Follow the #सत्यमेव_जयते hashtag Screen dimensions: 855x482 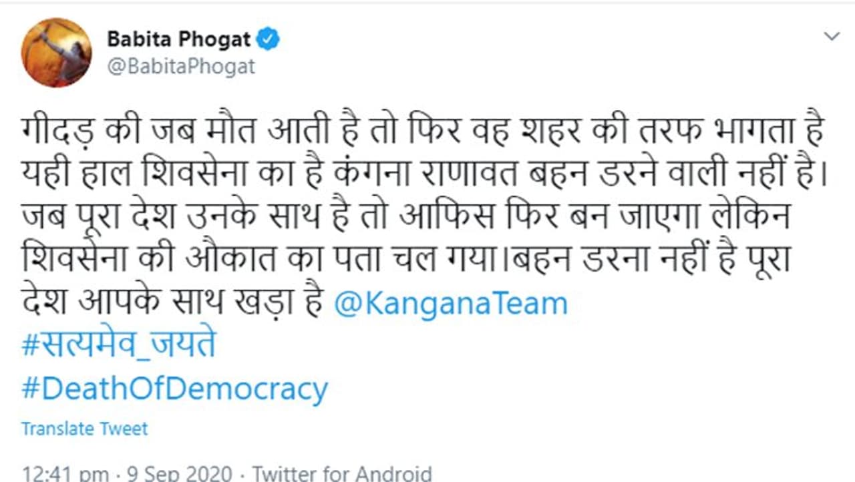(x=119, y=347)
